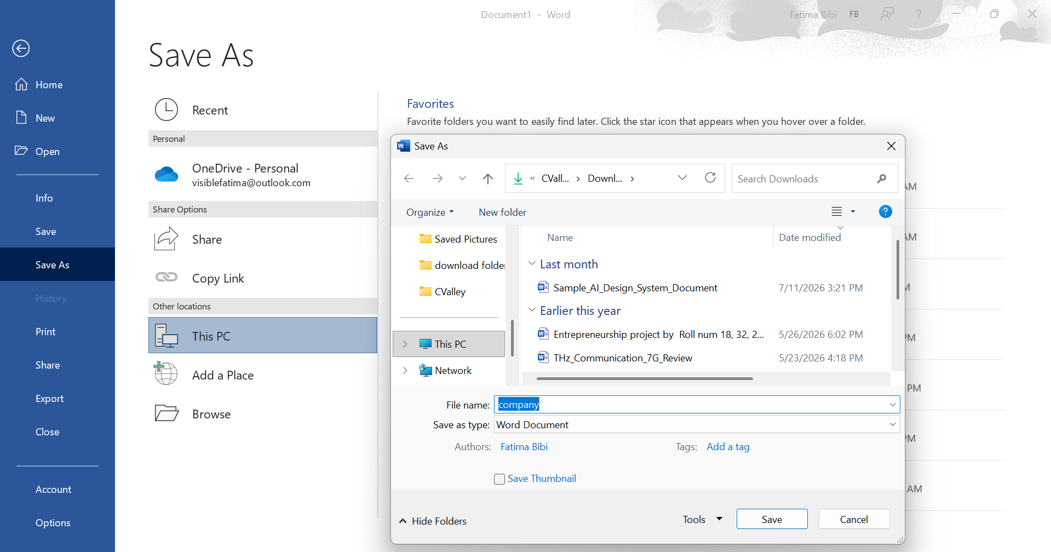Image resolution: width=1051 pixels, height=552 pixels.
Task: Click the horizontal scrollbar of the file list
Action: (x=645, y=378)
